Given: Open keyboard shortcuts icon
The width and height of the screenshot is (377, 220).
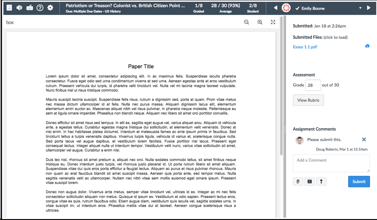Looking at the screenshot, I should pos(30,8).
